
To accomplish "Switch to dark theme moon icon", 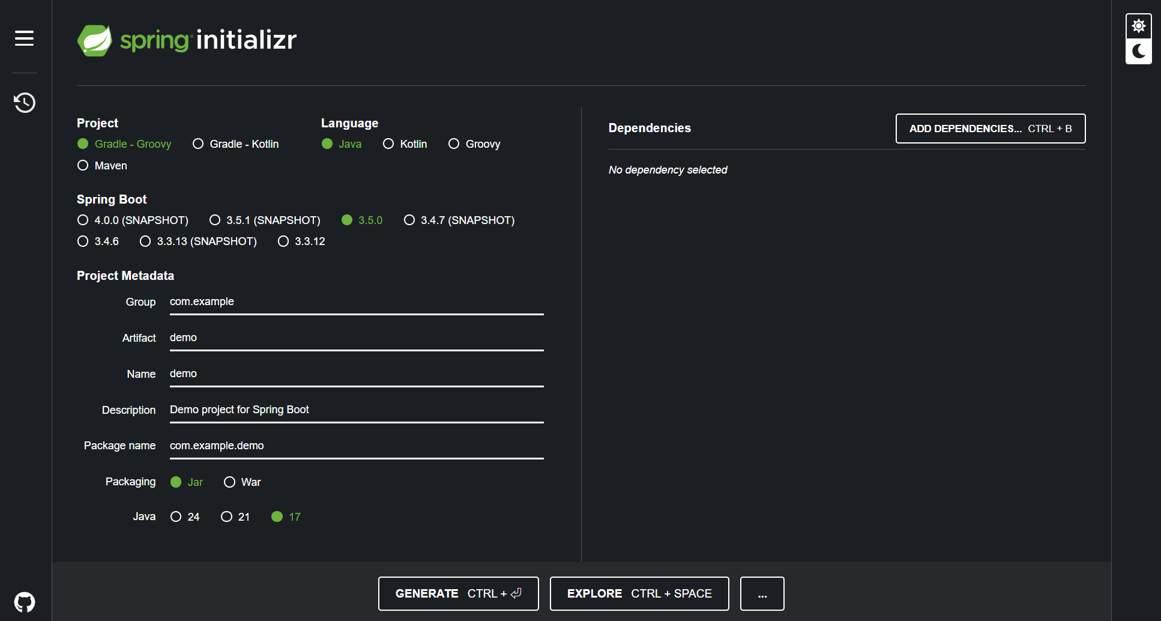I will click(x=1138, y=52).
